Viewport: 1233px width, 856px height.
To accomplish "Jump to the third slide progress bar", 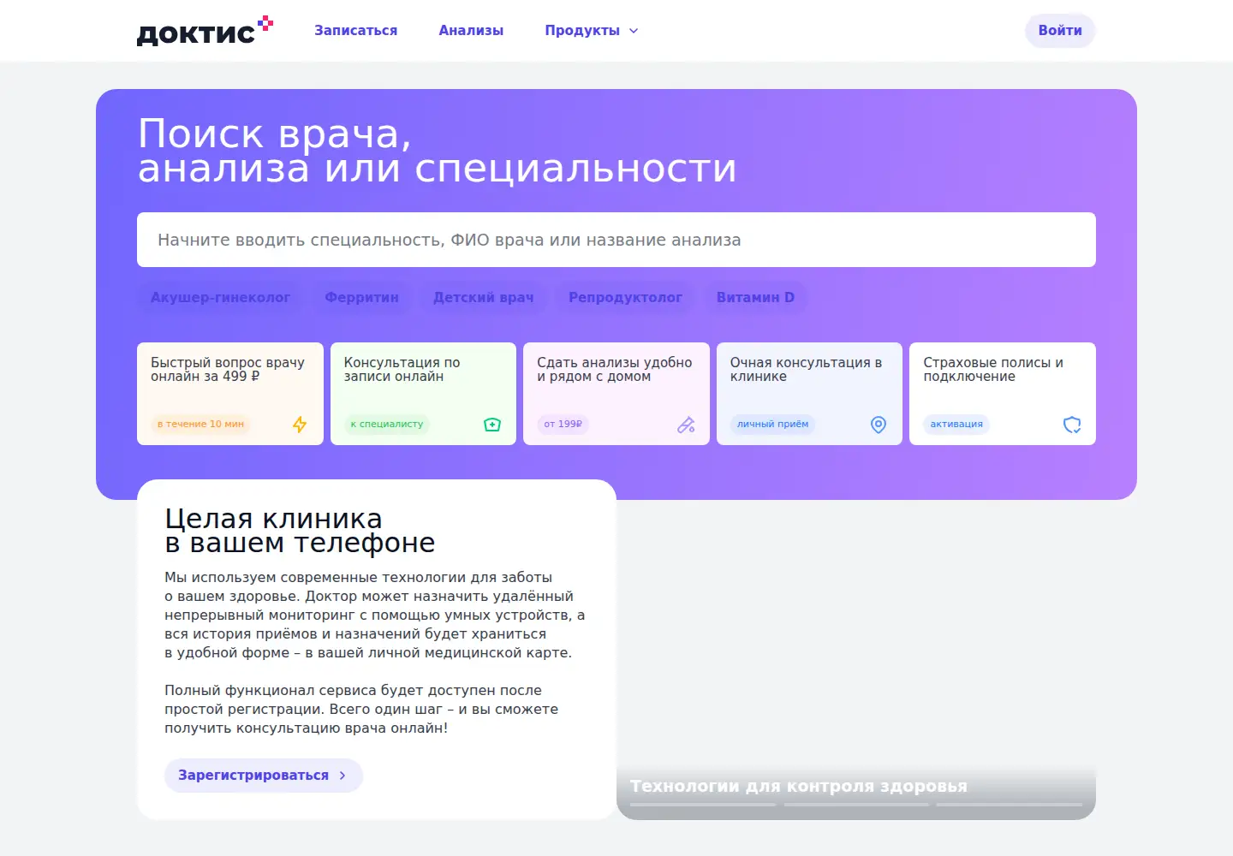I will coord(1010,805).
